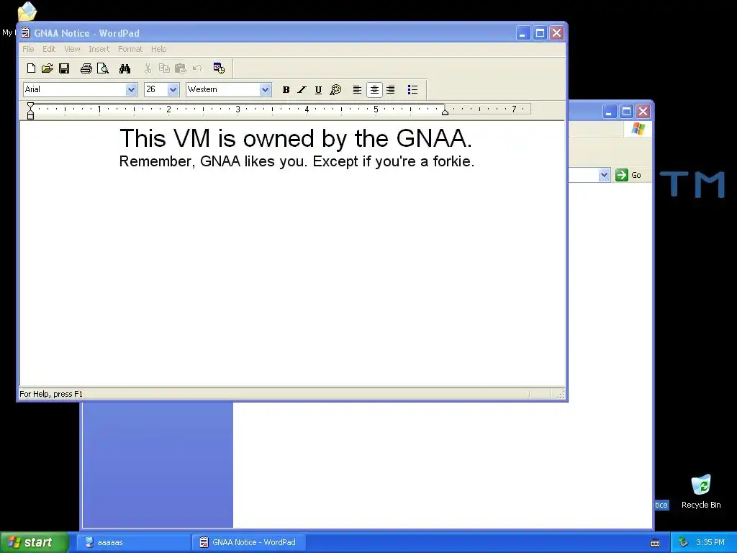Viewport: 737px width, 553px height.
Task: Click the 3:35 PM system clock
Action: (710, 542)
